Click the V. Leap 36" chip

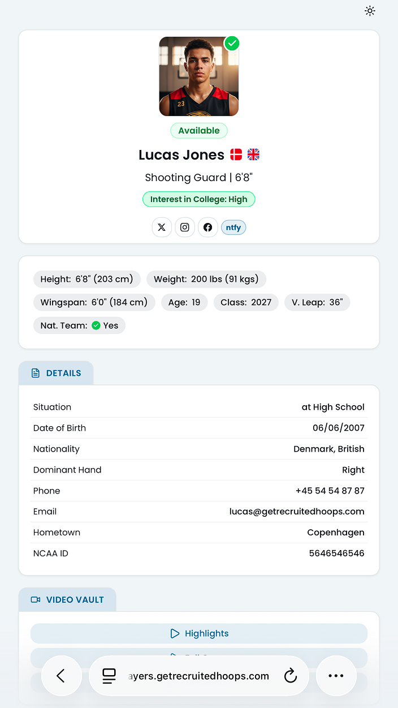[x=317, y=302]
